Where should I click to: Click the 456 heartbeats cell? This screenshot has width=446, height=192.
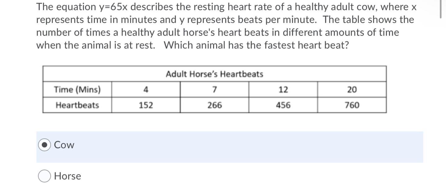[283, 105]
